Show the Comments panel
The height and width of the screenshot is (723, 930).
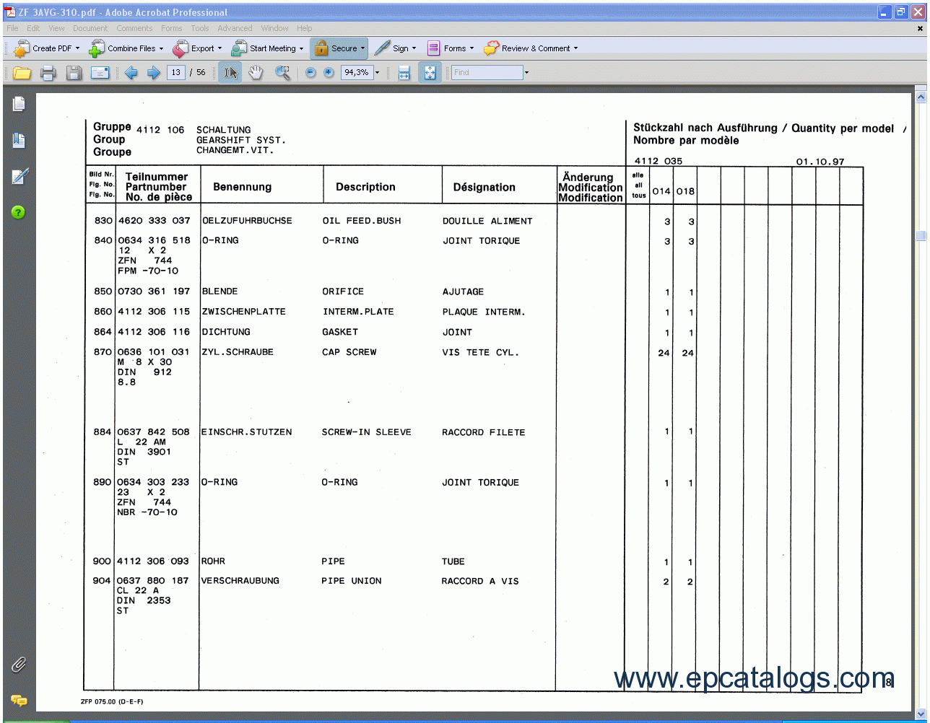click(x=19, y=700)
